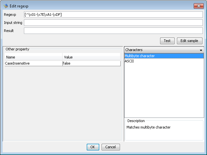The image size is (207, 155).
Task: Confirm the dialog with OK
Action: 93,147
